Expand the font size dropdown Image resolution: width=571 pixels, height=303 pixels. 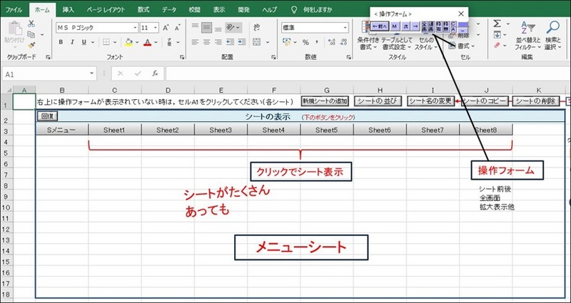tap(156, 27)
